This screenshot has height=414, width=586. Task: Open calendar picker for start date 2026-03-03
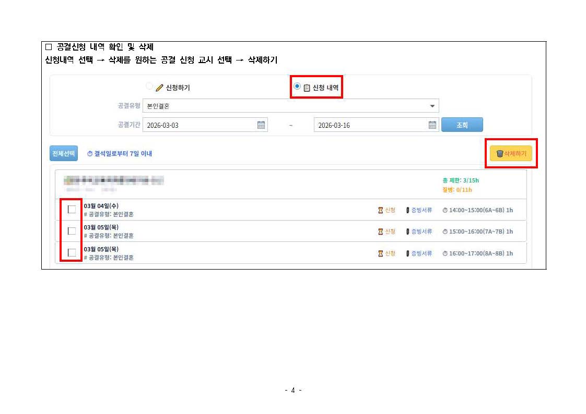(261, 125)
